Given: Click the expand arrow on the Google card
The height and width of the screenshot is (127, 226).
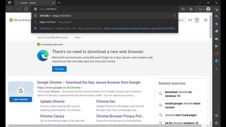Looking at the screenshot, I should (x=29, y=86).
